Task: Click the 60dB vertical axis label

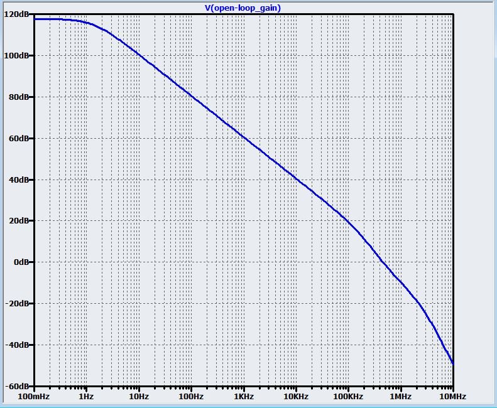Action: click(x=18, y=139)
